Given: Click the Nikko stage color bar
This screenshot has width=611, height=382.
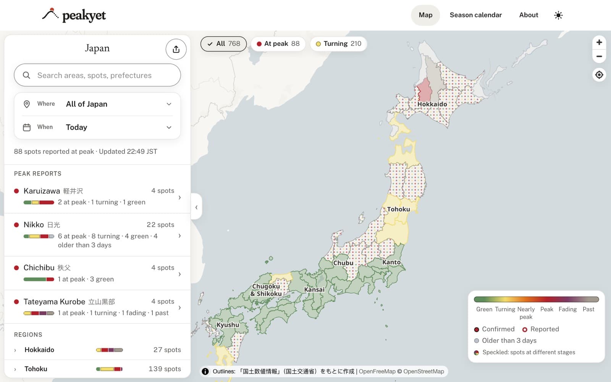Looking at the screenshot, I should click(39, 236).
